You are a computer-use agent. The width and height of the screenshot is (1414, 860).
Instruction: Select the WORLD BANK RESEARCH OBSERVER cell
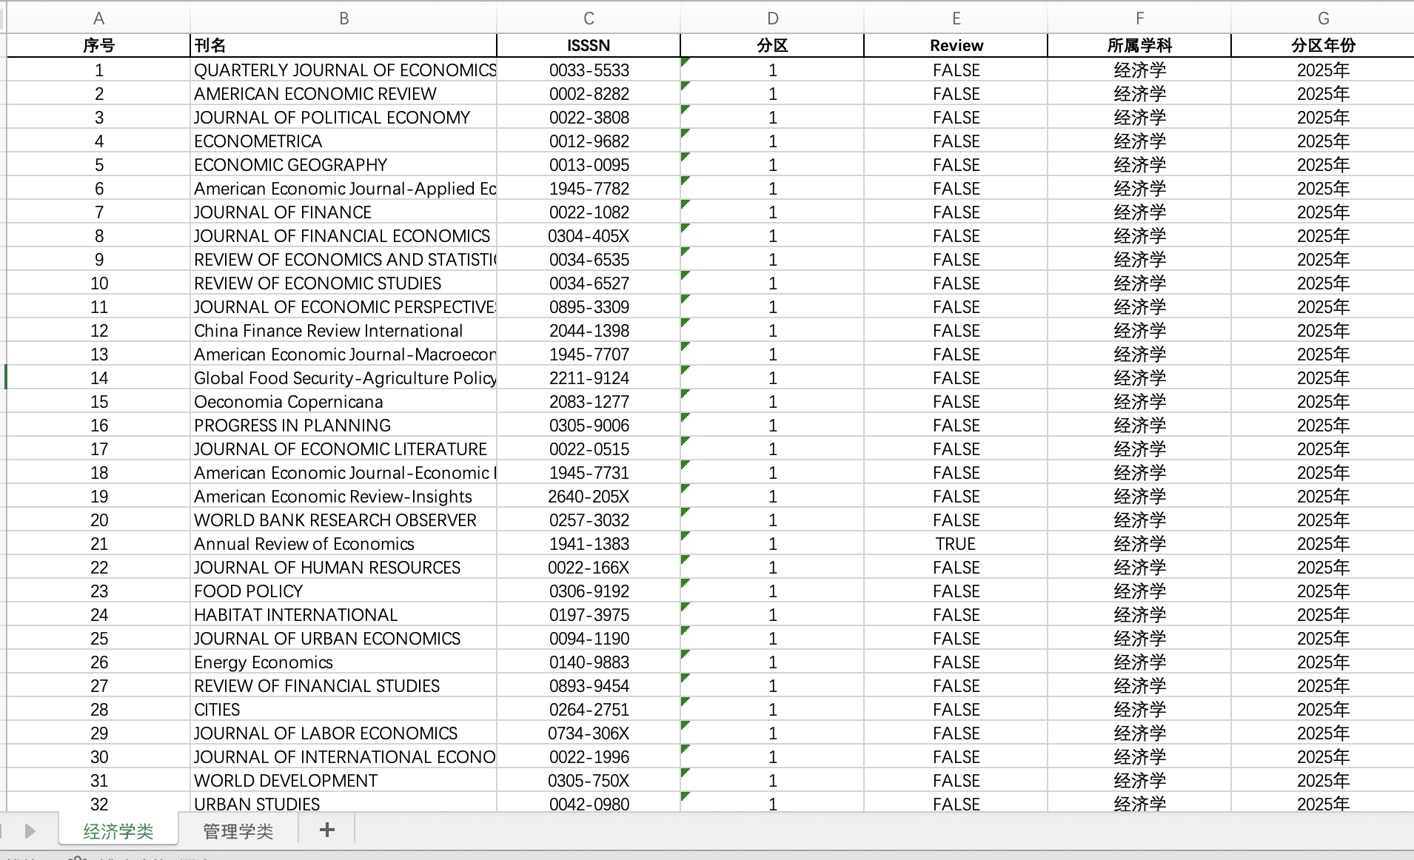344,520
